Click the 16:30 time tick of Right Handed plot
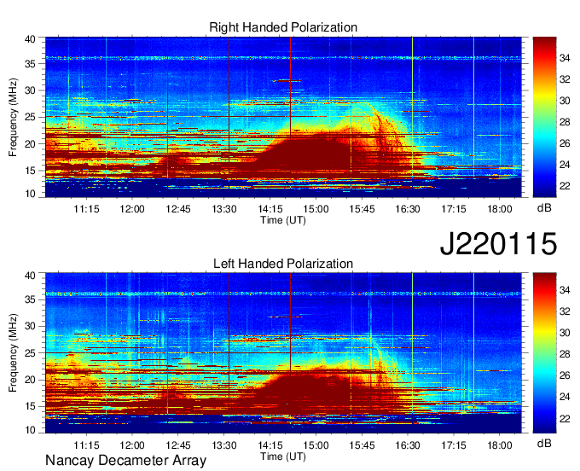Viewport: 580px width, 471px height. 408,209
